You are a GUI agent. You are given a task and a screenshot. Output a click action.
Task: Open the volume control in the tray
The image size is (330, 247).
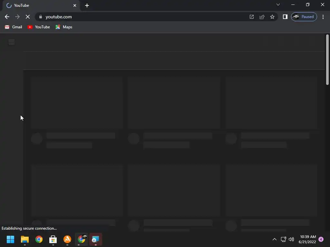click(x=291, y=239)
